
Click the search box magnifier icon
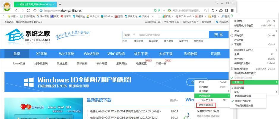(x=205, y=10)
